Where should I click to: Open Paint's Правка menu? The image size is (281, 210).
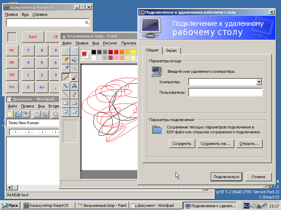(82, 43)
